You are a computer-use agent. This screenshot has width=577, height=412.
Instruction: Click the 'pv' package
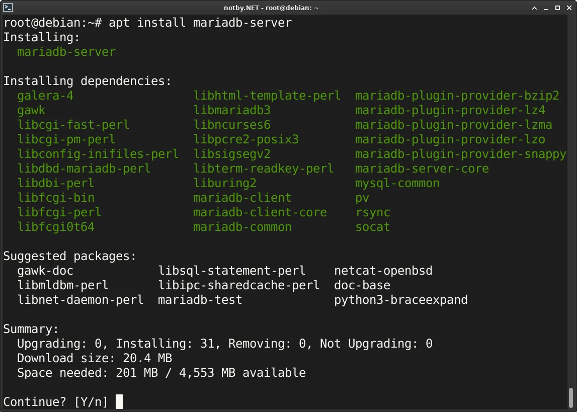click(362, 198)
